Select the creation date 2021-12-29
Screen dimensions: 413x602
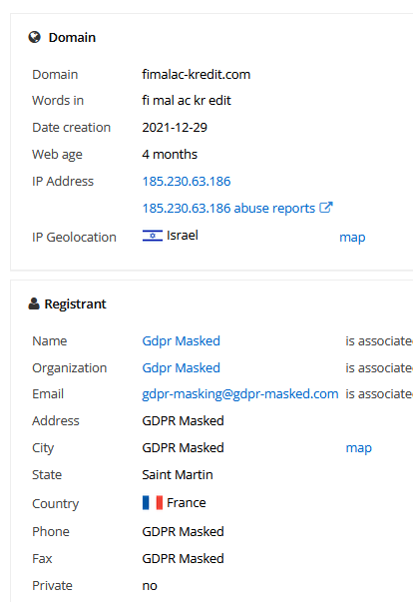point(175,128)
